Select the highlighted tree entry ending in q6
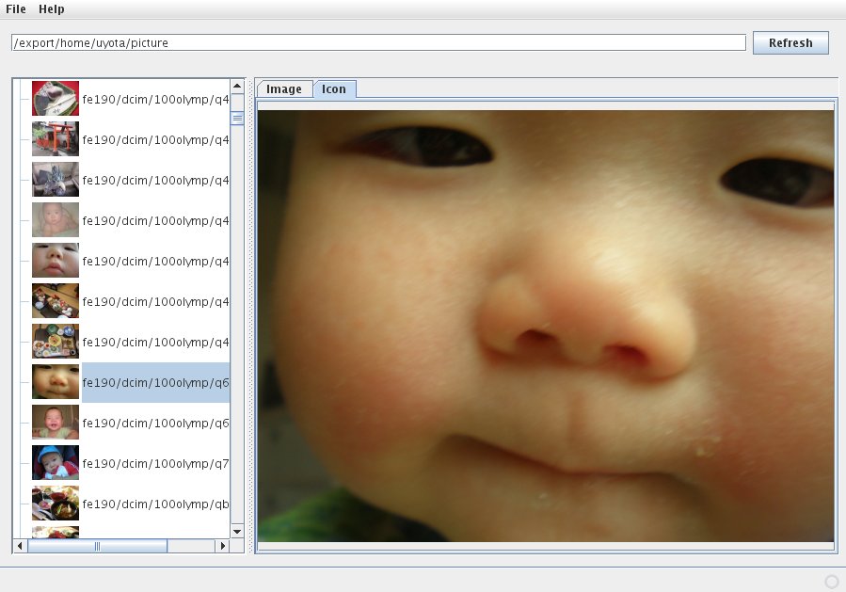The width and height of the screenshot is (846, 592). [155, 383]
